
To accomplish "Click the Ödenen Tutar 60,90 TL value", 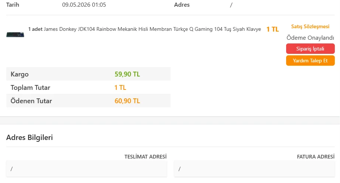I will click(x=127, y=101).
